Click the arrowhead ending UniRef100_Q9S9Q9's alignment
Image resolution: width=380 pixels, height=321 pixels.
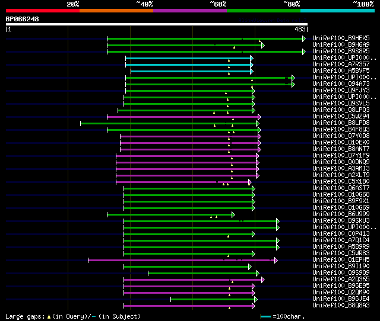tap(258, 274)
